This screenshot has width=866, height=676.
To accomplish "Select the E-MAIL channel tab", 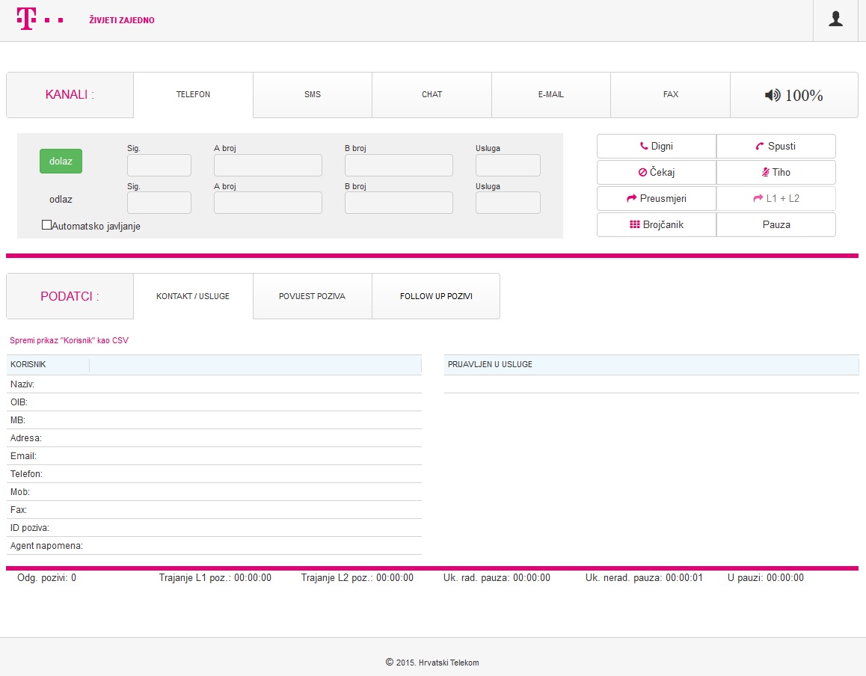I will pos(550,95).
